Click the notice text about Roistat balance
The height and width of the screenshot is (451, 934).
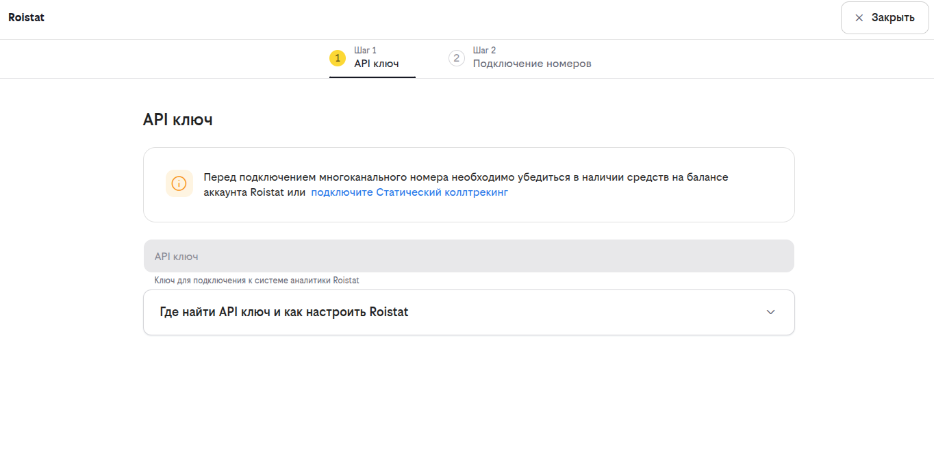[466, 185]
